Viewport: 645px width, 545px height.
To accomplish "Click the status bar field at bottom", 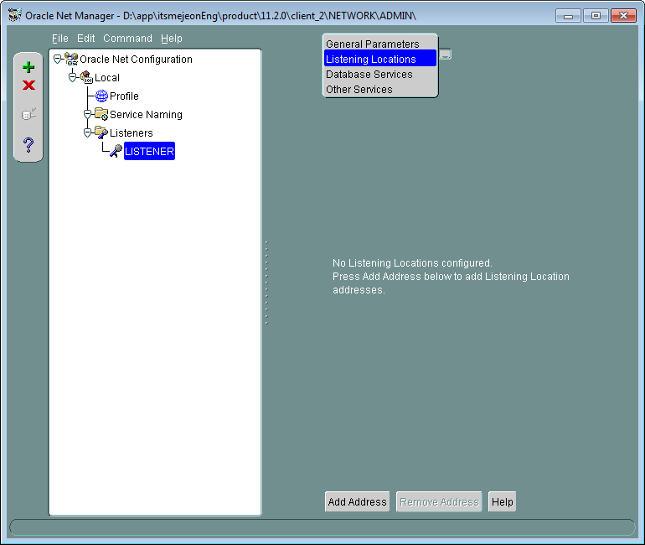I will (322, 527).
